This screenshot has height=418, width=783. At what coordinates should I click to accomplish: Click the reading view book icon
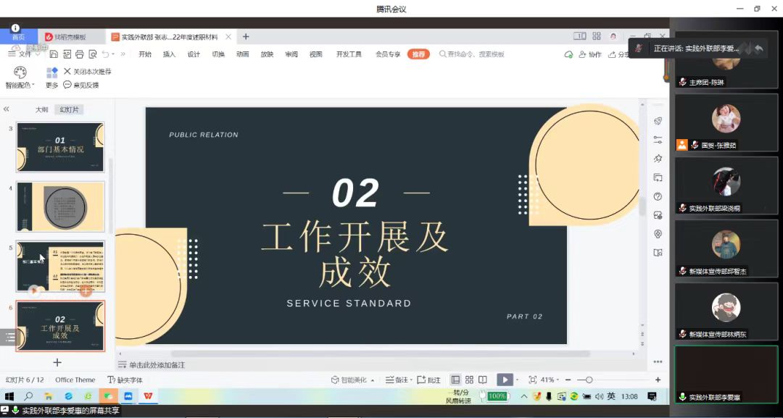483,380
